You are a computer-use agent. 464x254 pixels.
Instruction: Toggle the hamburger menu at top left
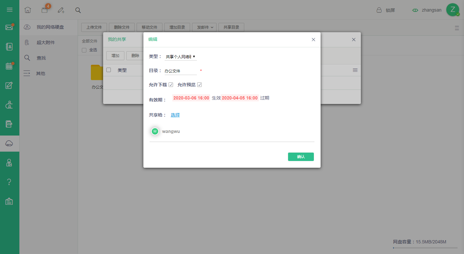(x=10, y=10)
